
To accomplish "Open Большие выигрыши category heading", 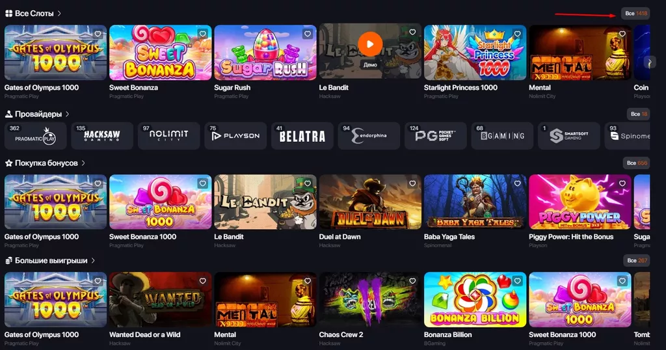I will tap(50, 261).
